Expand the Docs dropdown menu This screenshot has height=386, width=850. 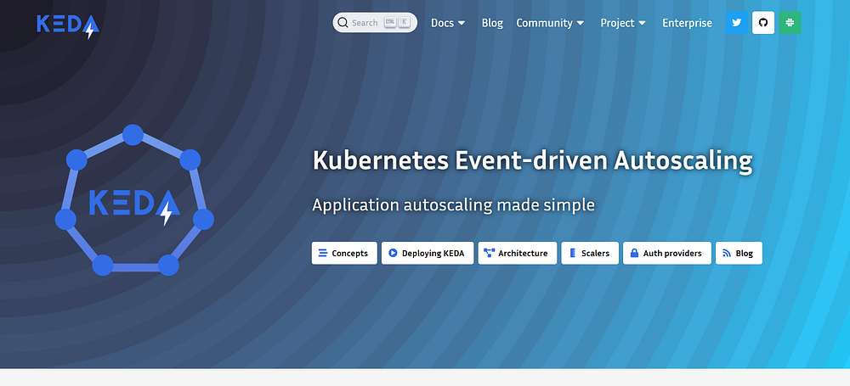(448, 23)
